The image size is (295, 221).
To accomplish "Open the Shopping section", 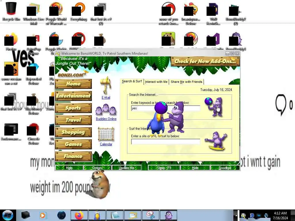I will click(x=73, y=132).
